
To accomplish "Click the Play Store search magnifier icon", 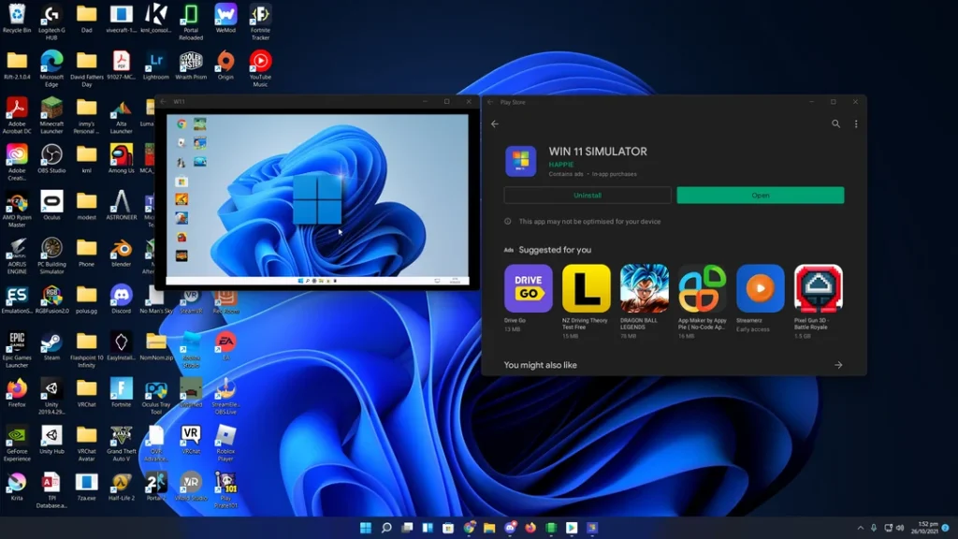I will tap(835, 124).
